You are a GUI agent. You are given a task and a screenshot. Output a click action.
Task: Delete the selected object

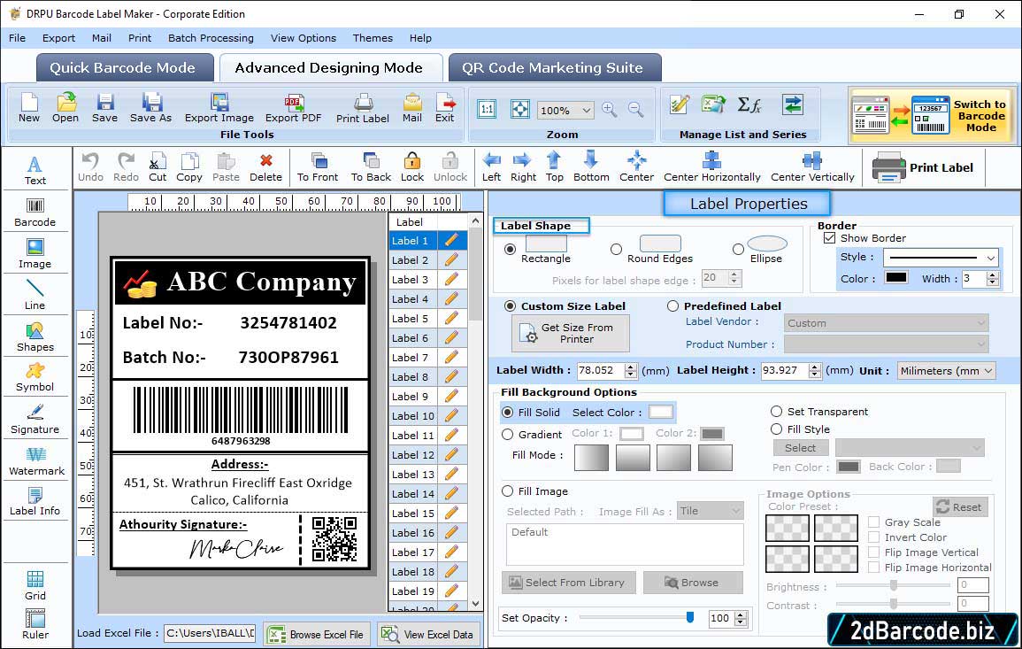click(266, 167)
